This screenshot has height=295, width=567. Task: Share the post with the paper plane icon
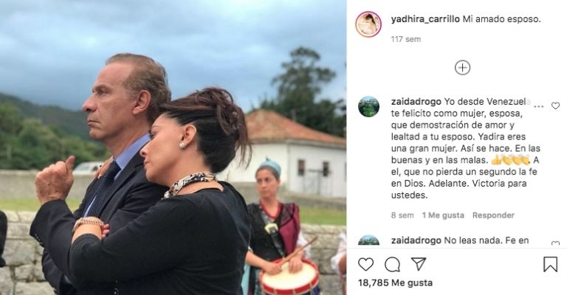pos(419,264)
